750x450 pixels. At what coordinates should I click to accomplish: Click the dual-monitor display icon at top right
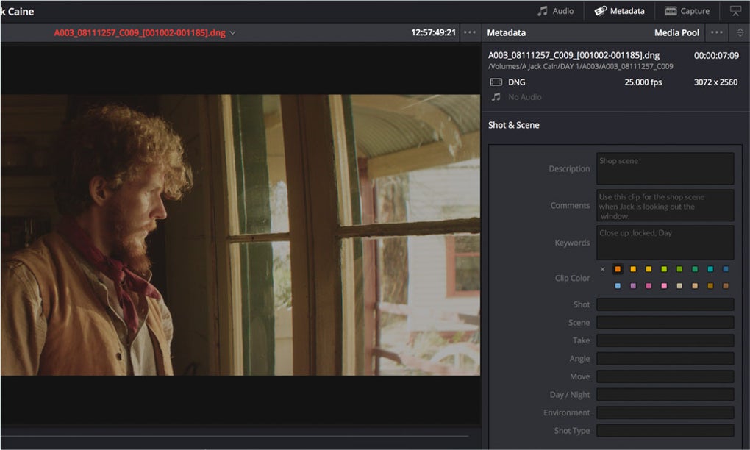[x=735, y=10]
